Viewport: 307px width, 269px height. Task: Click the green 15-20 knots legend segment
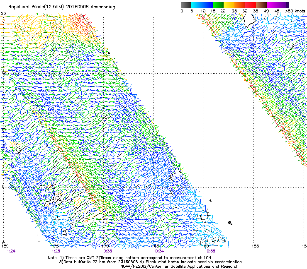click(x=218, y=5)
